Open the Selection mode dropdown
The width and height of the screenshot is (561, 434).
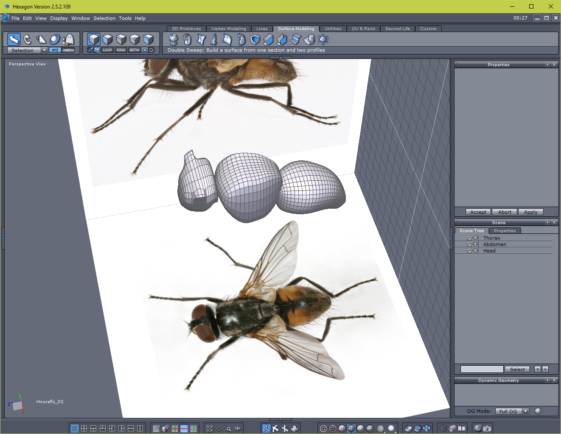point(44,50)
